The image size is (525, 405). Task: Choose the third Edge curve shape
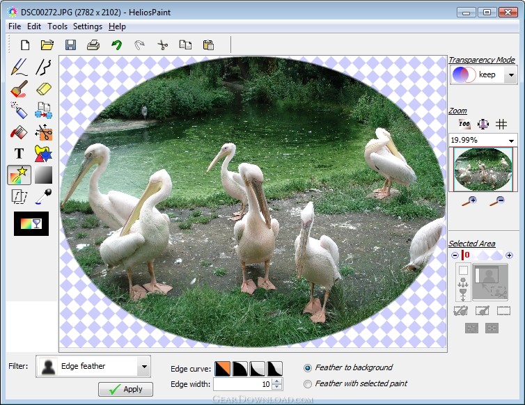click(257, 369)
